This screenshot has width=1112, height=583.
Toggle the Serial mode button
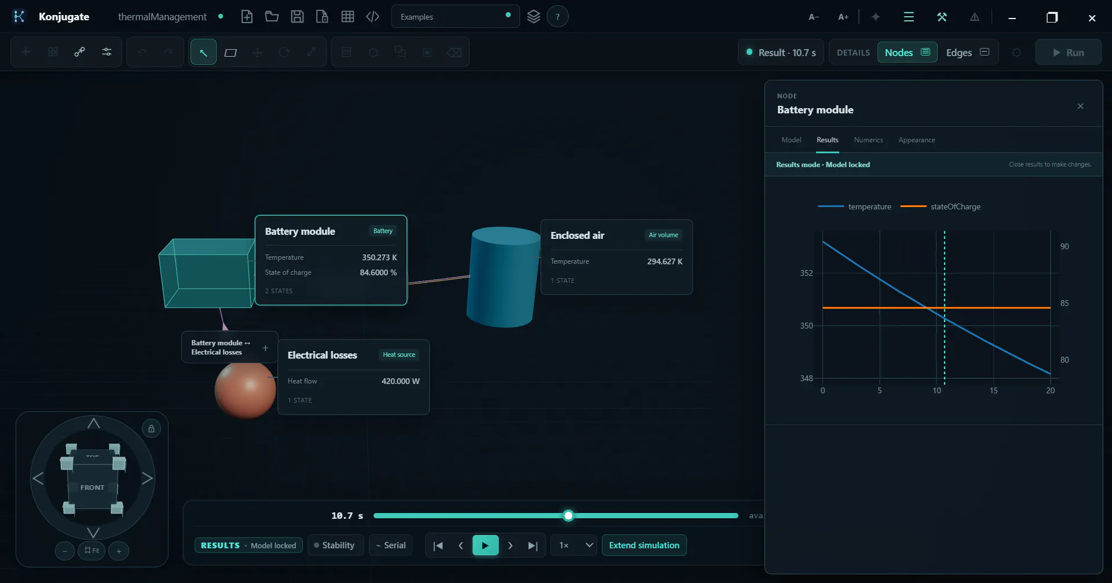point(391,545)
